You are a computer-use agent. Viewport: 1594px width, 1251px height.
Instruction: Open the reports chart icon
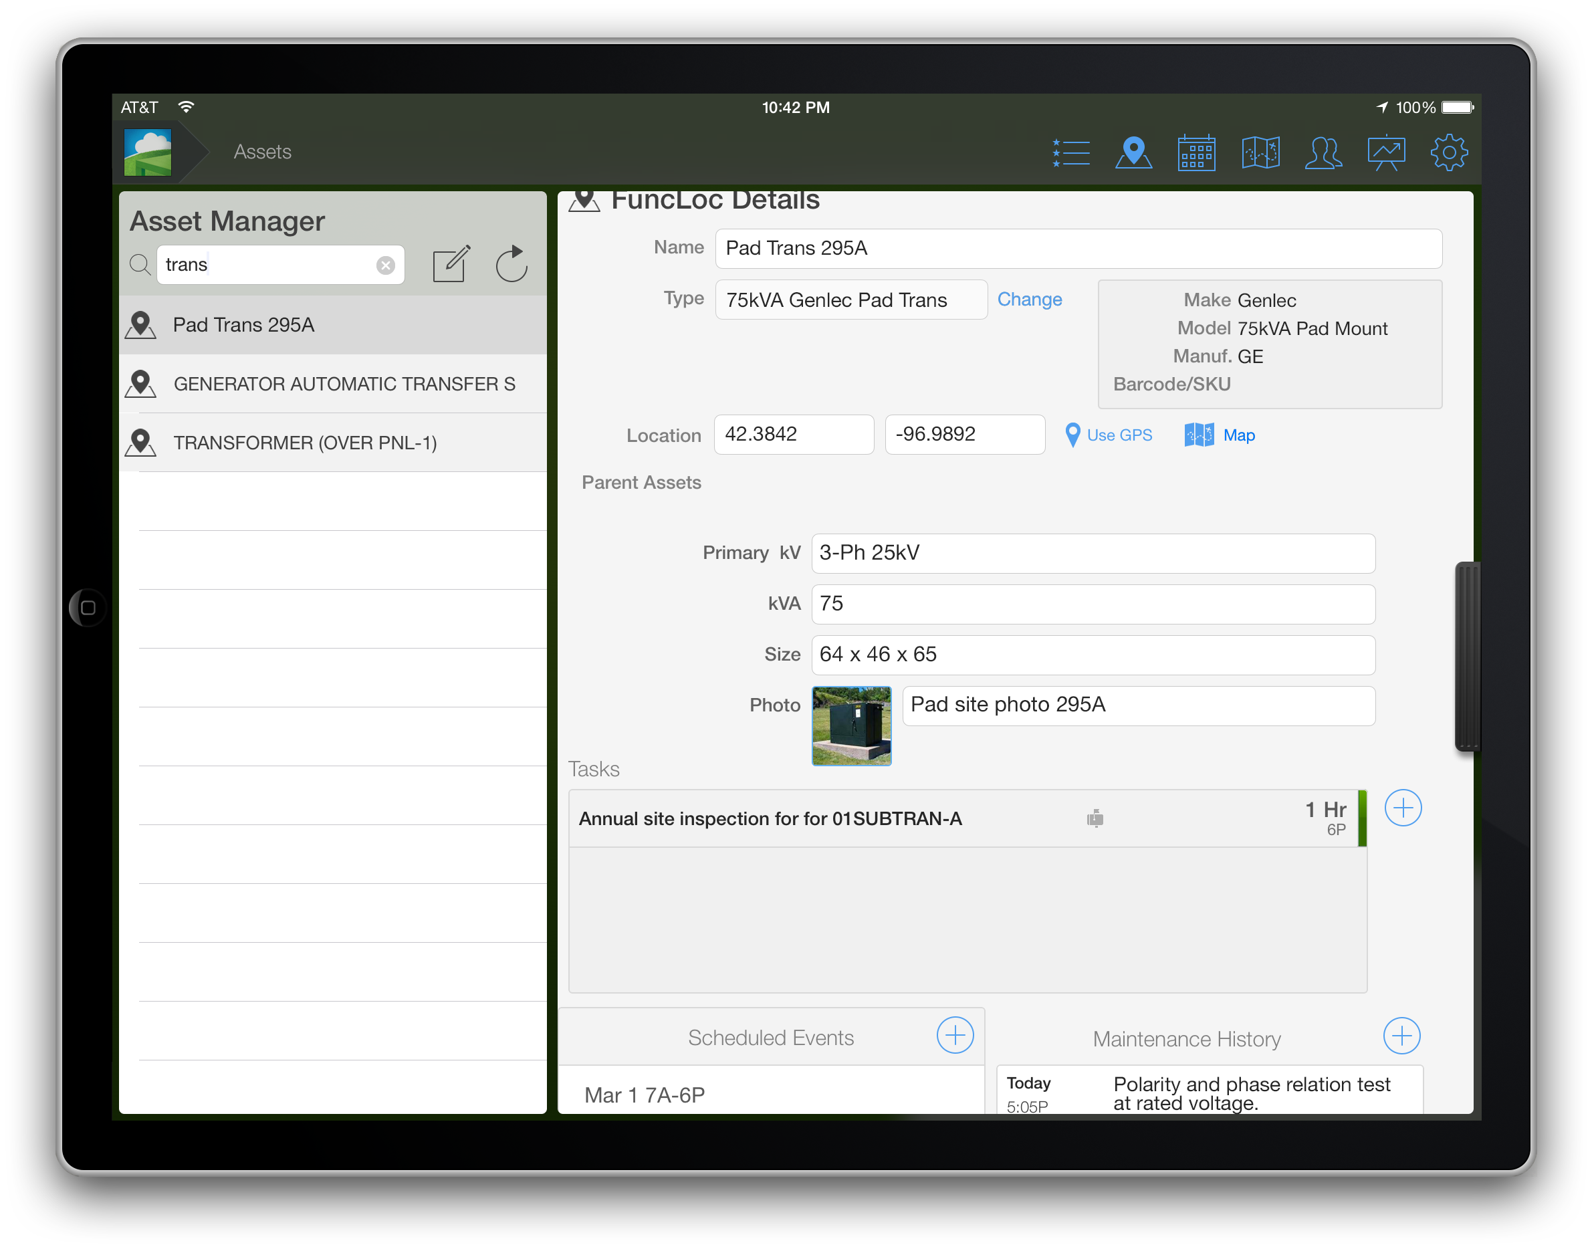tap(1386, 153)
